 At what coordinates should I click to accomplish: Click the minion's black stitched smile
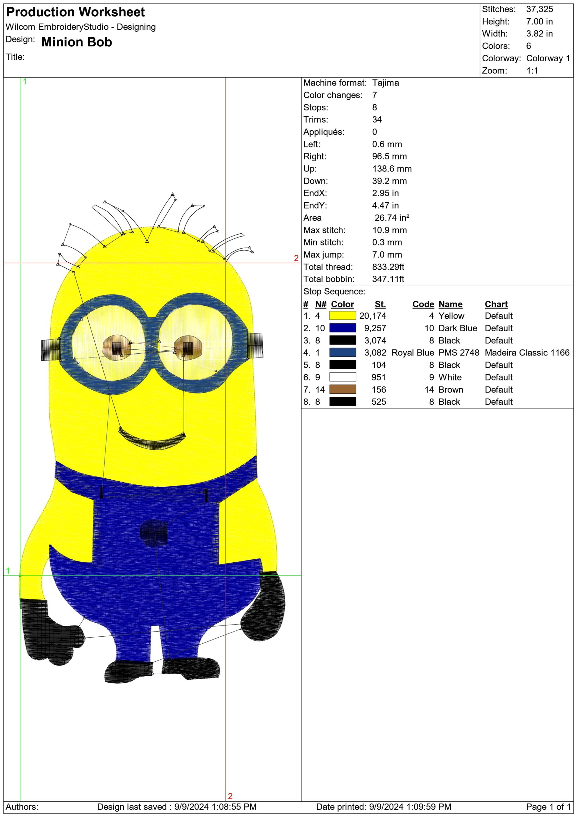coord(152,440)
